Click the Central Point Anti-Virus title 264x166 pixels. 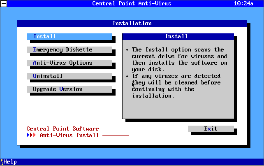(x=132, y=3)
